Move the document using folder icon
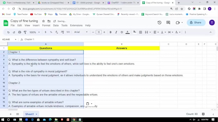 click(49, 21)
